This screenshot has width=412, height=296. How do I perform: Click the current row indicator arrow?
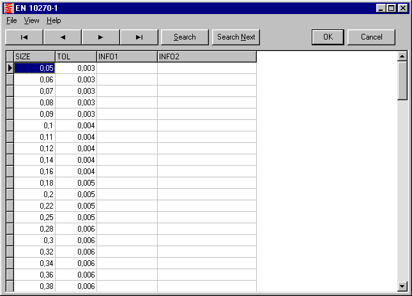coord(10,68)
